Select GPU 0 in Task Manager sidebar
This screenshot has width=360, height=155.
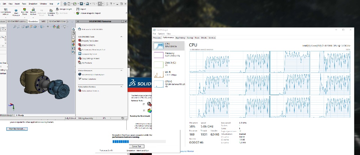tap(168, 84)
